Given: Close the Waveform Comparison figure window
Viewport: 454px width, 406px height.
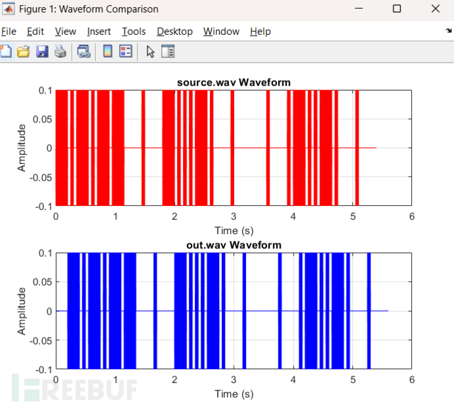Looking at the screenshot, I should (436, 9).
